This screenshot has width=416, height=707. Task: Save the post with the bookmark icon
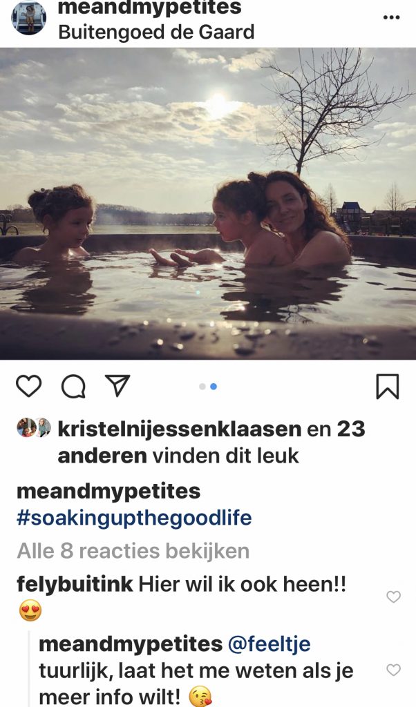pos(388,387)
